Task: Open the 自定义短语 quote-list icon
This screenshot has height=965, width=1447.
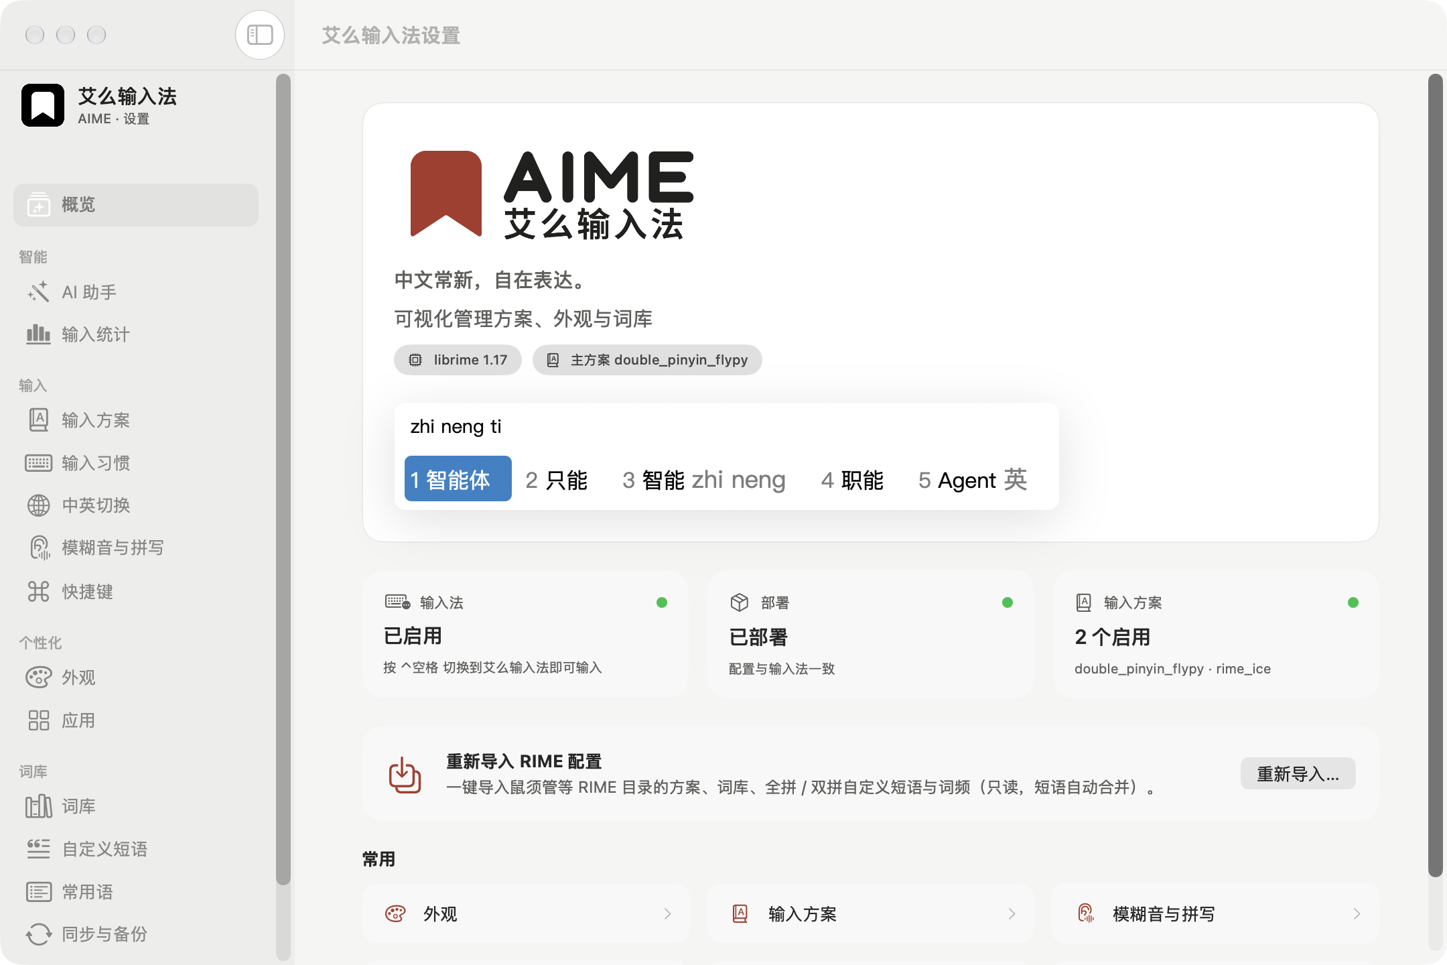Action: click(x=38, y=849)
